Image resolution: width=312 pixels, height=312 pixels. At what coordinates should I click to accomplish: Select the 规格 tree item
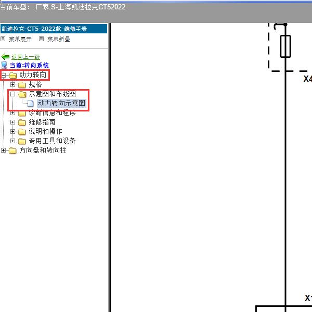tap(35, 84)
